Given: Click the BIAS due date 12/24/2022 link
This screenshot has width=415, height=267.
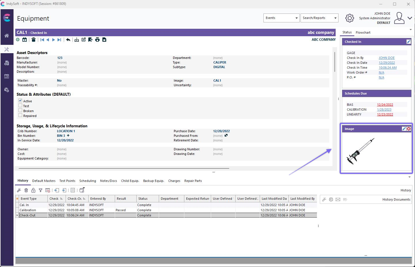Looking at the screenshot, I should click(x=385, y=105).
